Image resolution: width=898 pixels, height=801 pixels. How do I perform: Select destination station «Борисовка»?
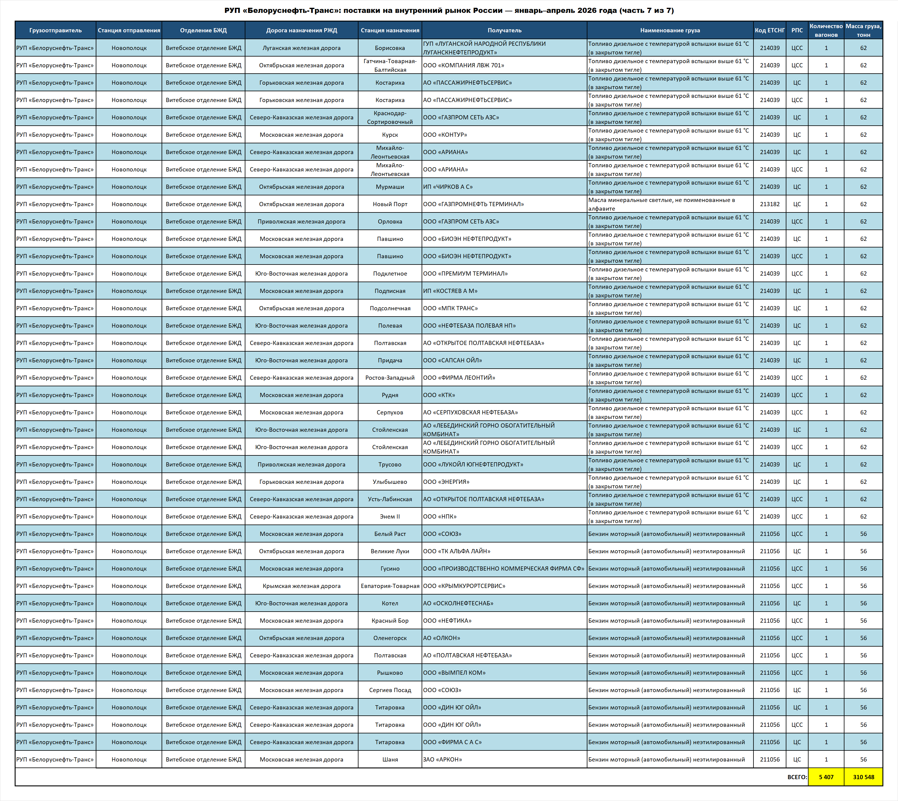click(x=390, y=48)
